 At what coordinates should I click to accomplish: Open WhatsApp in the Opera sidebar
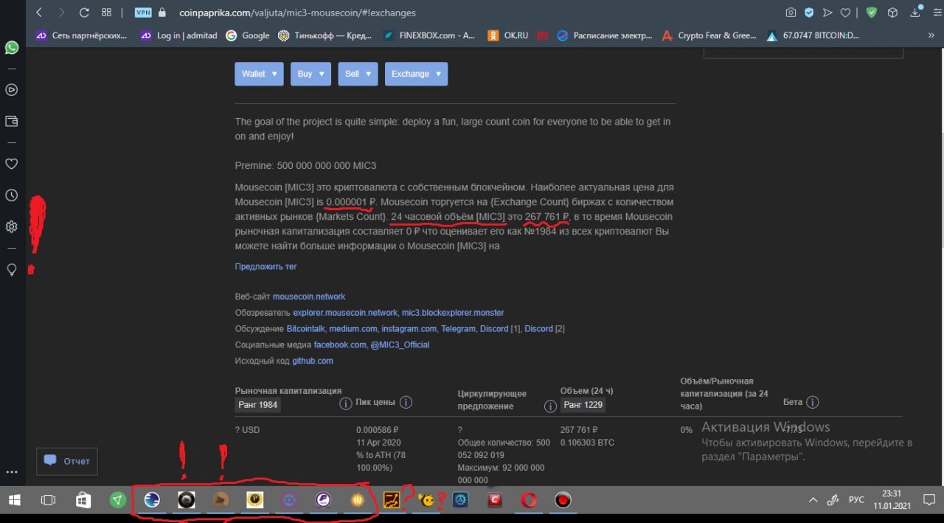tap(12, 47)
